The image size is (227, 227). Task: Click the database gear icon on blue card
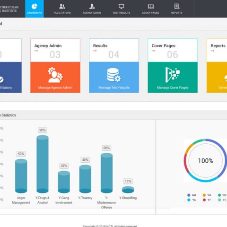click(x=114, y=75)
